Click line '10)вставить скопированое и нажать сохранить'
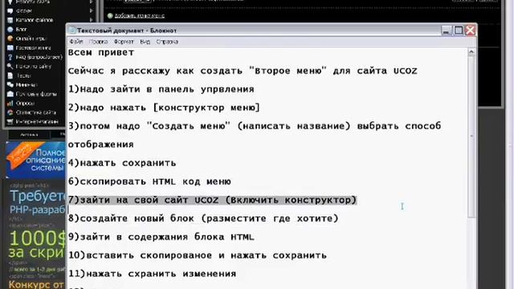Screen dimensions: 514x289 point(198,255)
